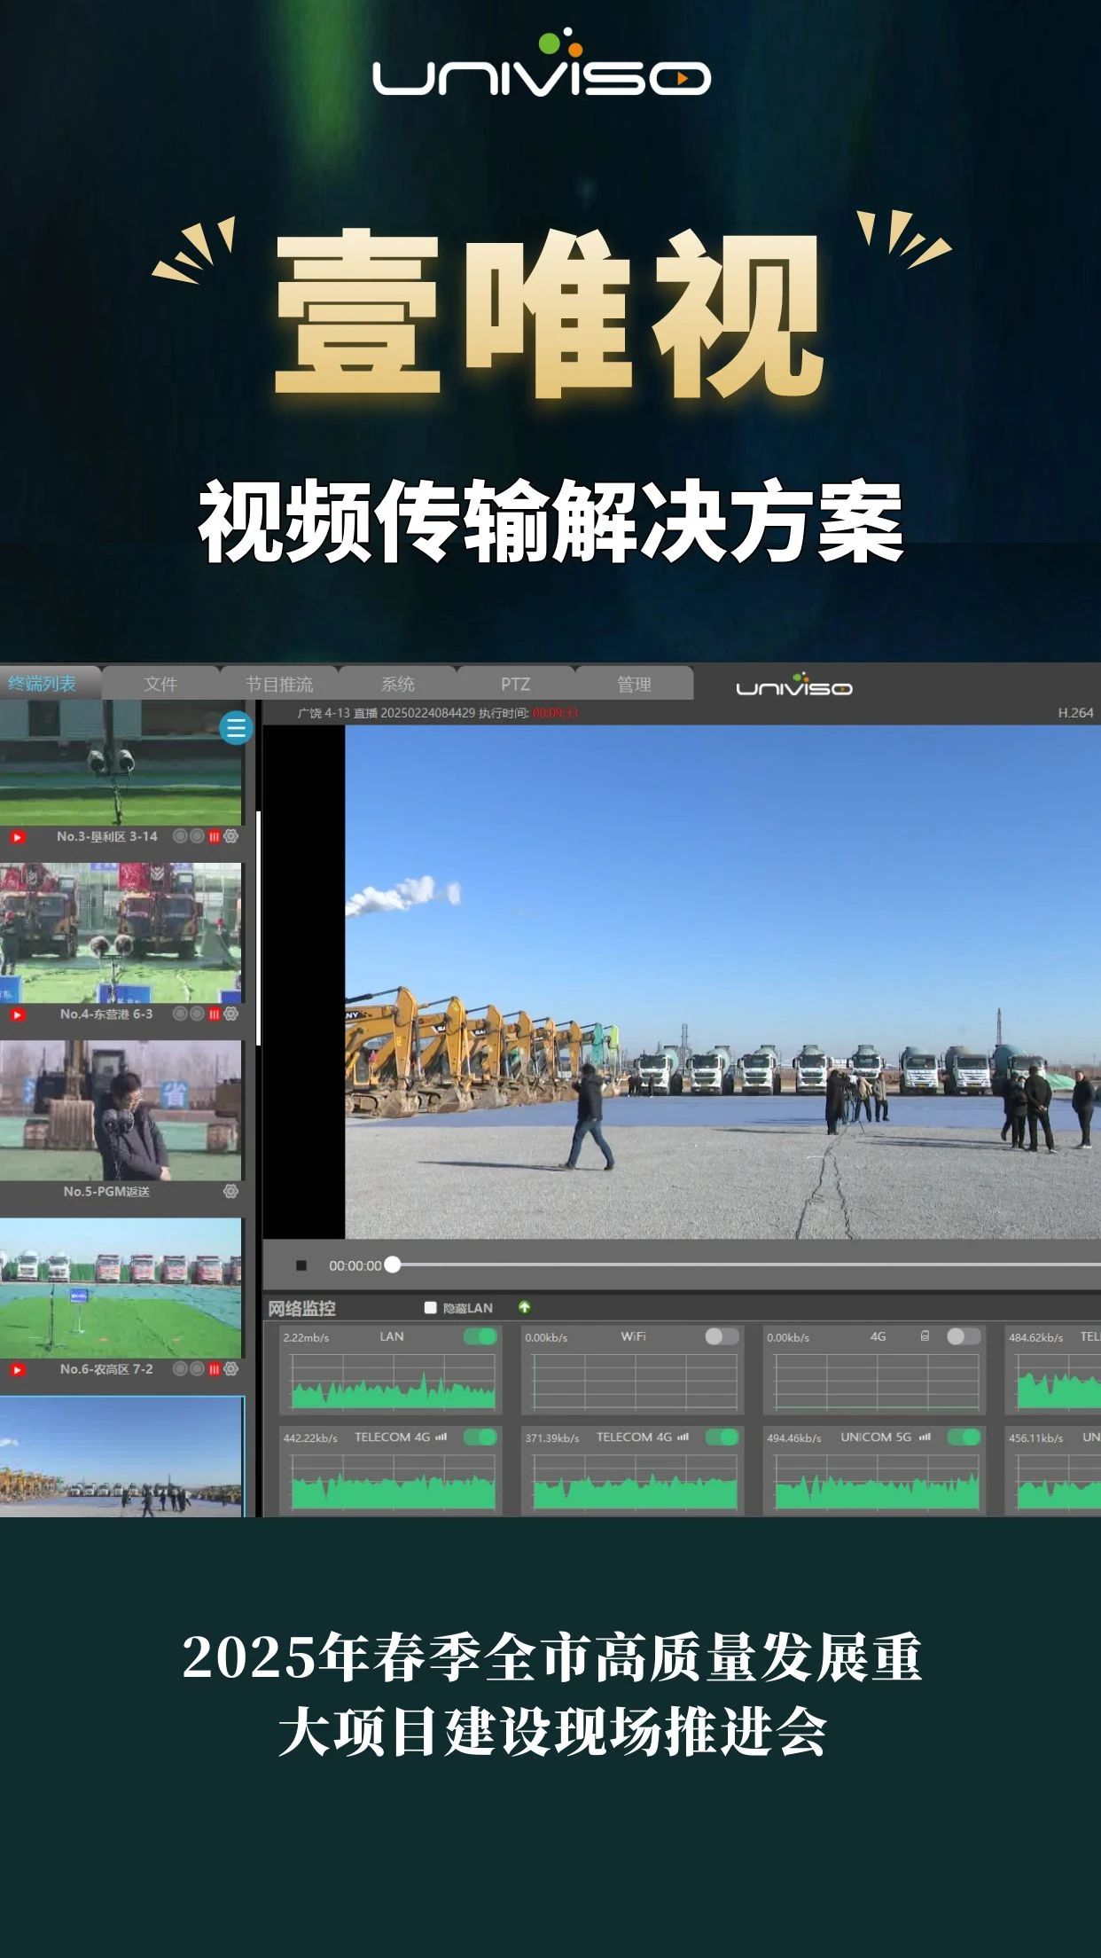The image size is (1101, 1958).
Task: Click the second gray circle for No.4-东营港 6-3
Action: point(197,1014)
